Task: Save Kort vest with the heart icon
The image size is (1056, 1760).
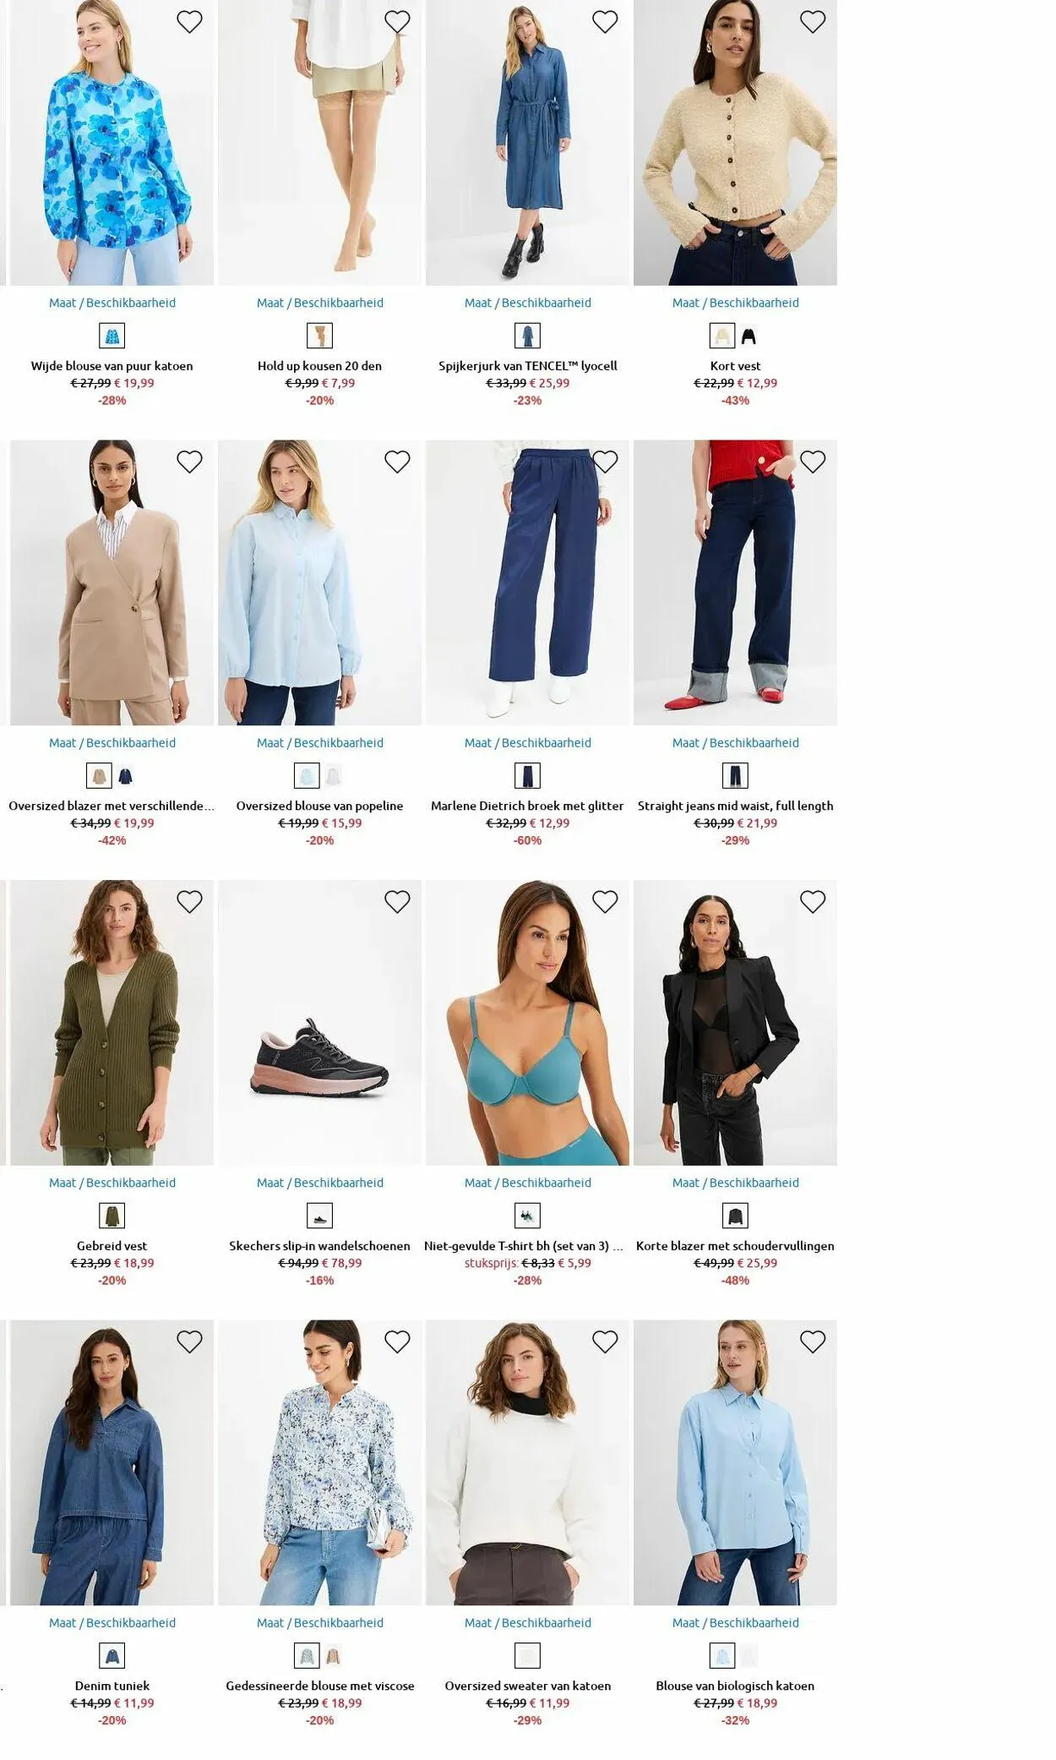Action: [x=813, y=22]
